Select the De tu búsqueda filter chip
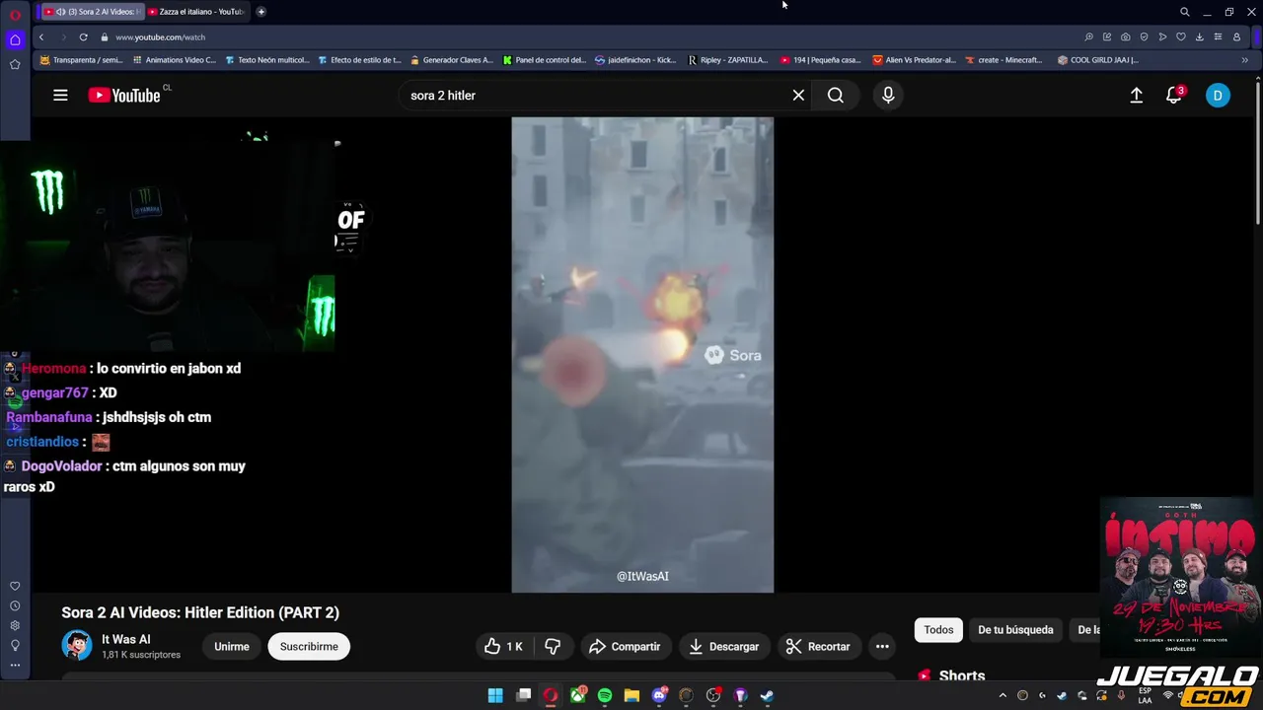Viewport: 1263px width, 710px height. pyautogui.click(x=1015, y=629)
